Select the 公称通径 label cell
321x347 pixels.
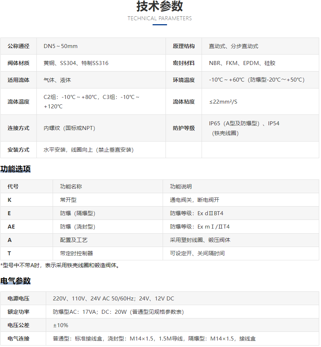(18, 46)
